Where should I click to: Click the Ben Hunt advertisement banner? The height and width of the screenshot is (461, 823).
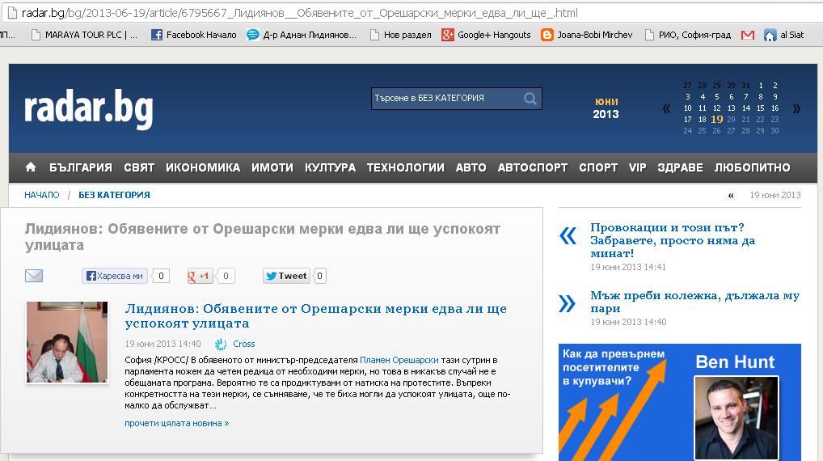[680, 402]
